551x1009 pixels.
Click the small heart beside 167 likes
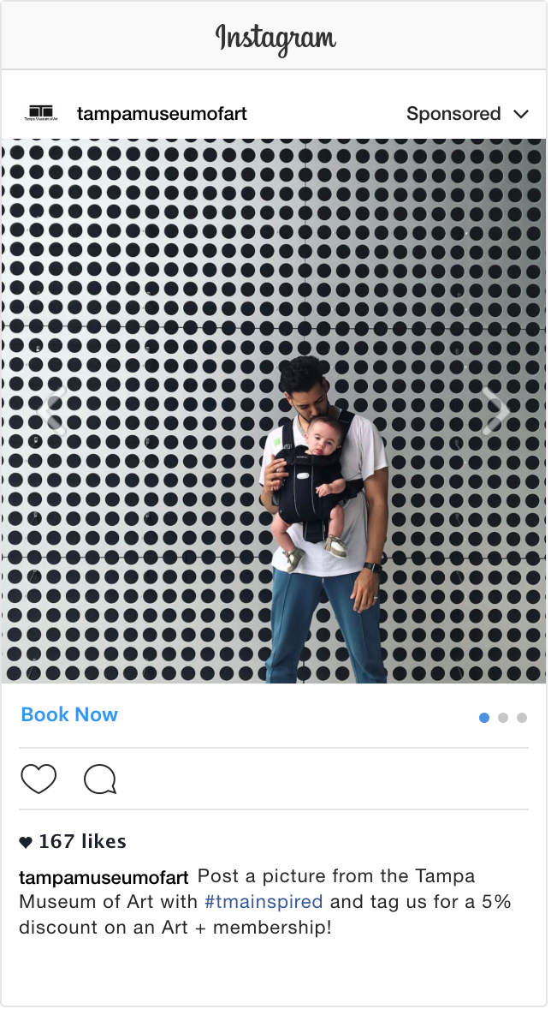(x=26, y=842)
